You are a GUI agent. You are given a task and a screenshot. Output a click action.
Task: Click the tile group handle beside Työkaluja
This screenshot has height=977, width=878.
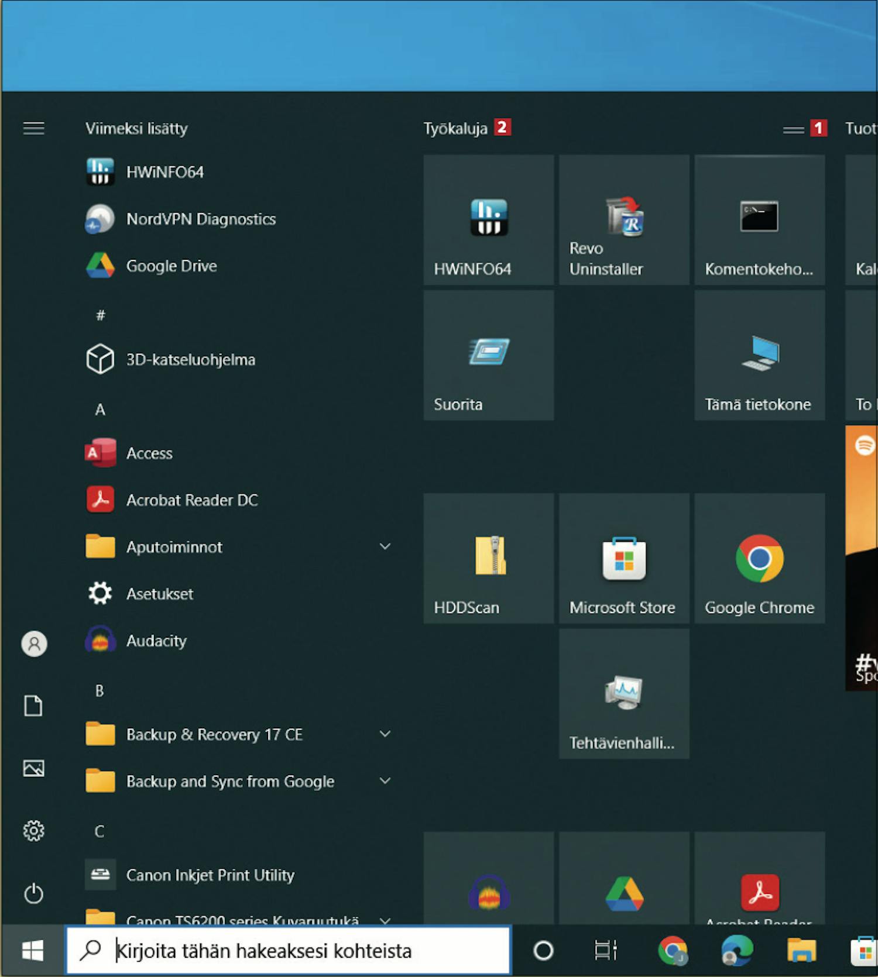(x=793, y=130)
